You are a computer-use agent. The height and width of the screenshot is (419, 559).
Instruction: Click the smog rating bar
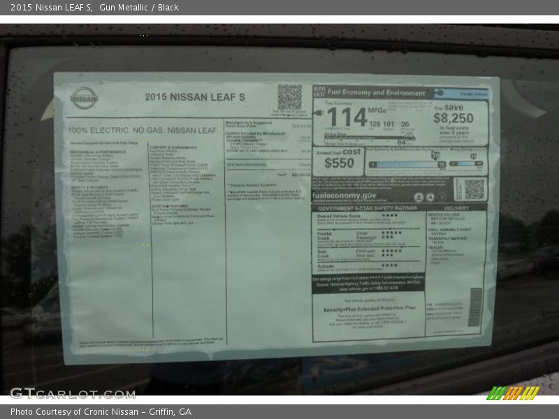pos(466,163)
